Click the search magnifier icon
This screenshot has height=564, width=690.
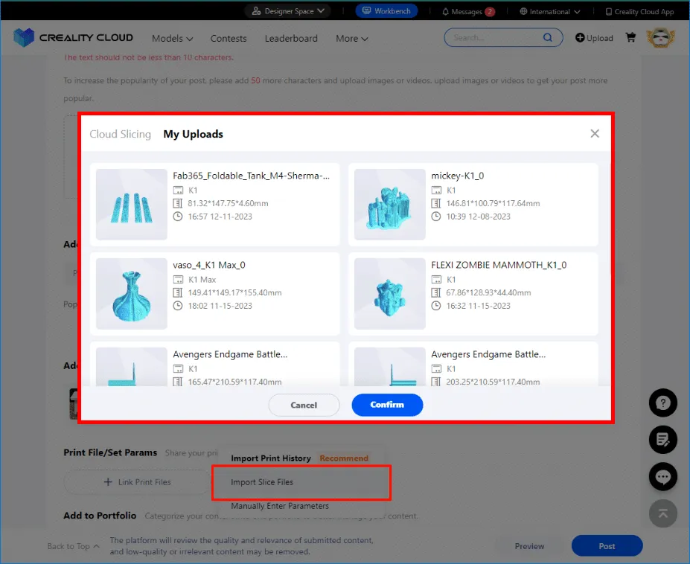pyautogui.click(x=548, y=38)
